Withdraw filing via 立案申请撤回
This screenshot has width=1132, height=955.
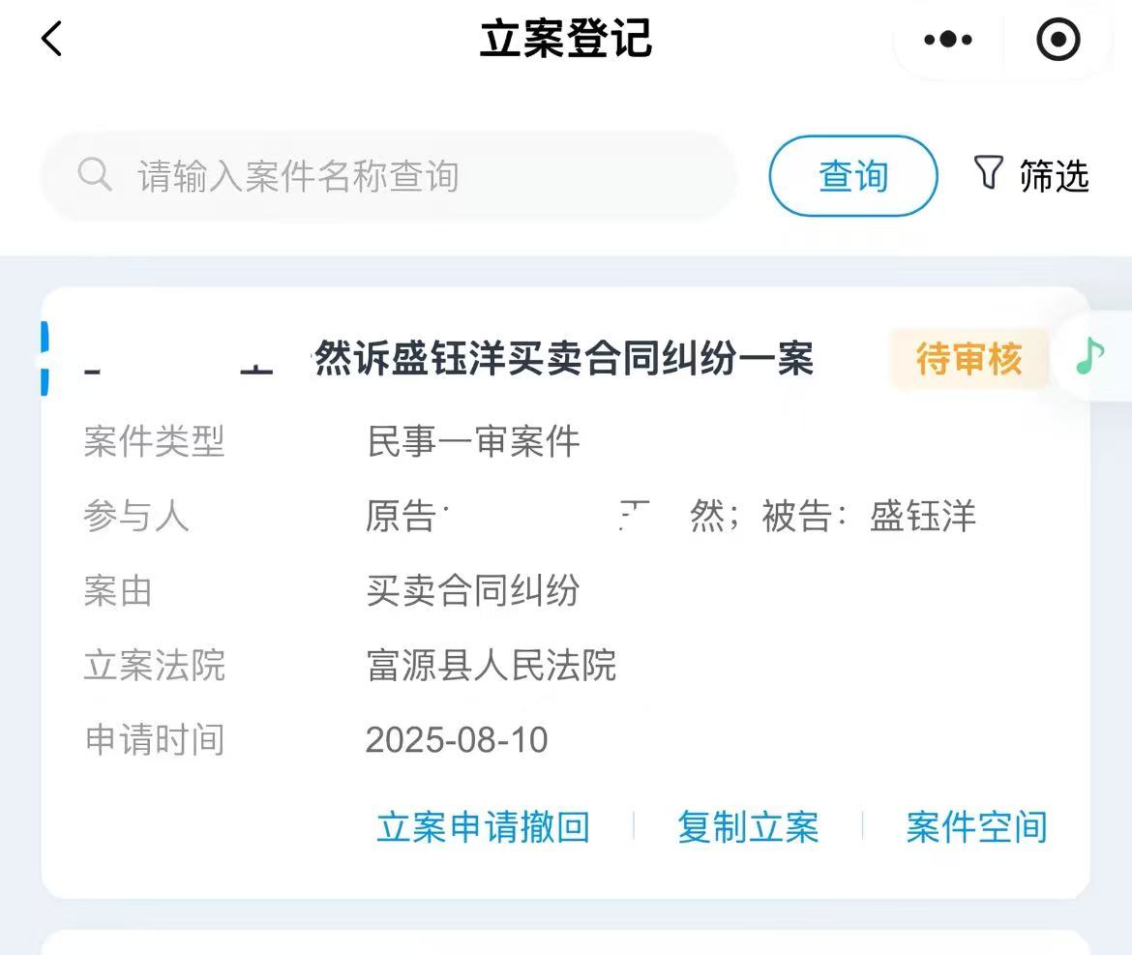(x=483, y=827)
